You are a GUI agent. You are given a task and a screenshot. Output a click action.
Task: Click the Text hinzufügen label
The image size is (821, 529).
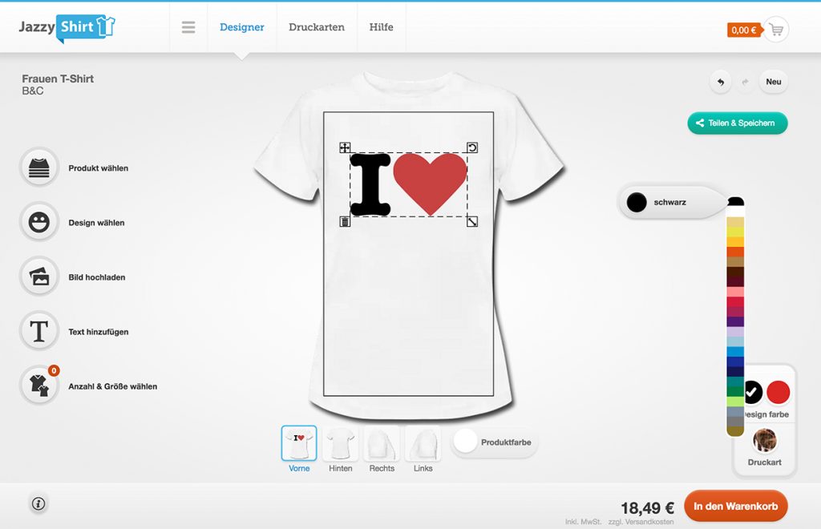point(99,331)
